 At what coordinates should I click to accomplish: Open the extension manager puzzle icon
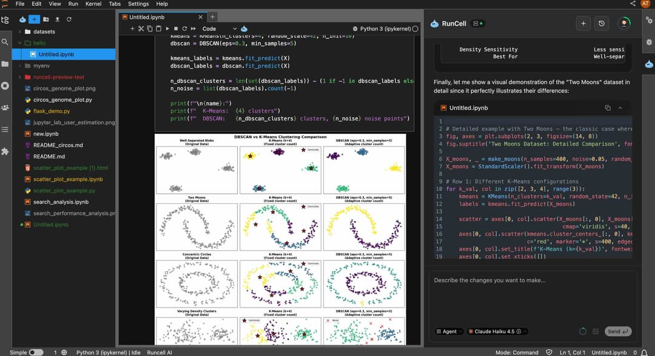5,151
